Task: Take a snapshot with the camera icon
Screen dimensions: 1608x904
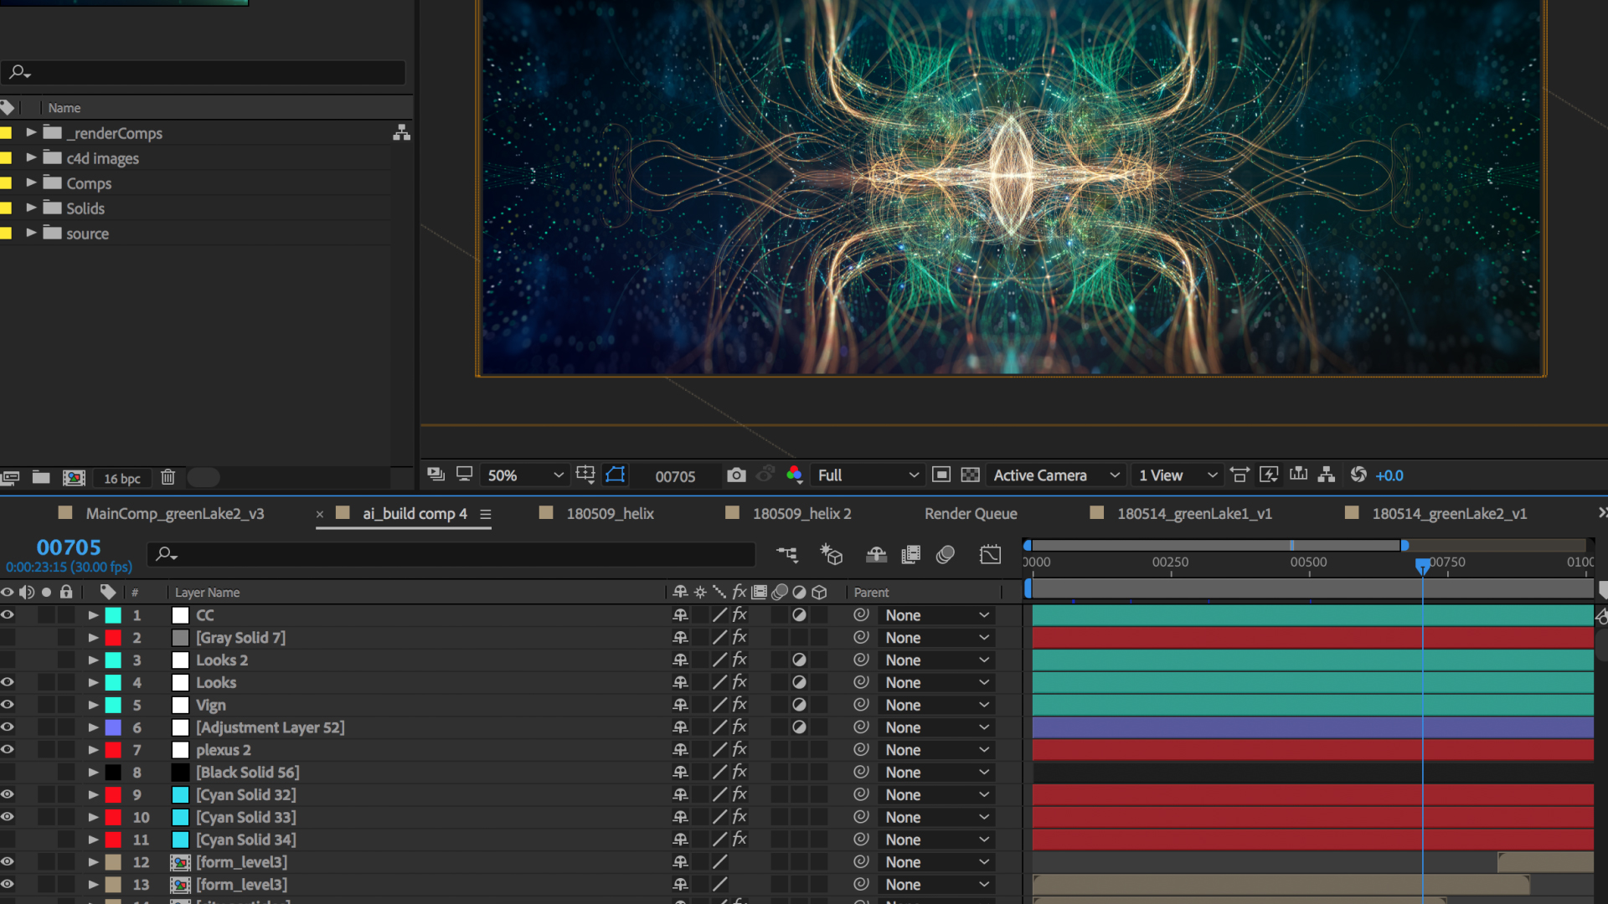Action: point(736,475)
